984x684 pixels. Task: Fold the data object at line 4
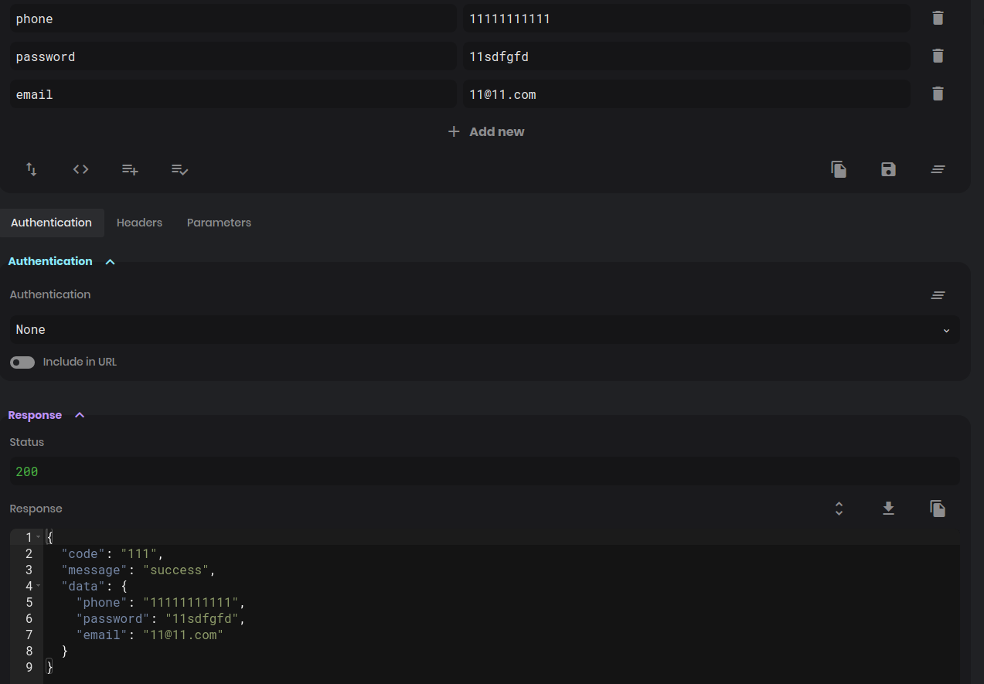point(39,586)
